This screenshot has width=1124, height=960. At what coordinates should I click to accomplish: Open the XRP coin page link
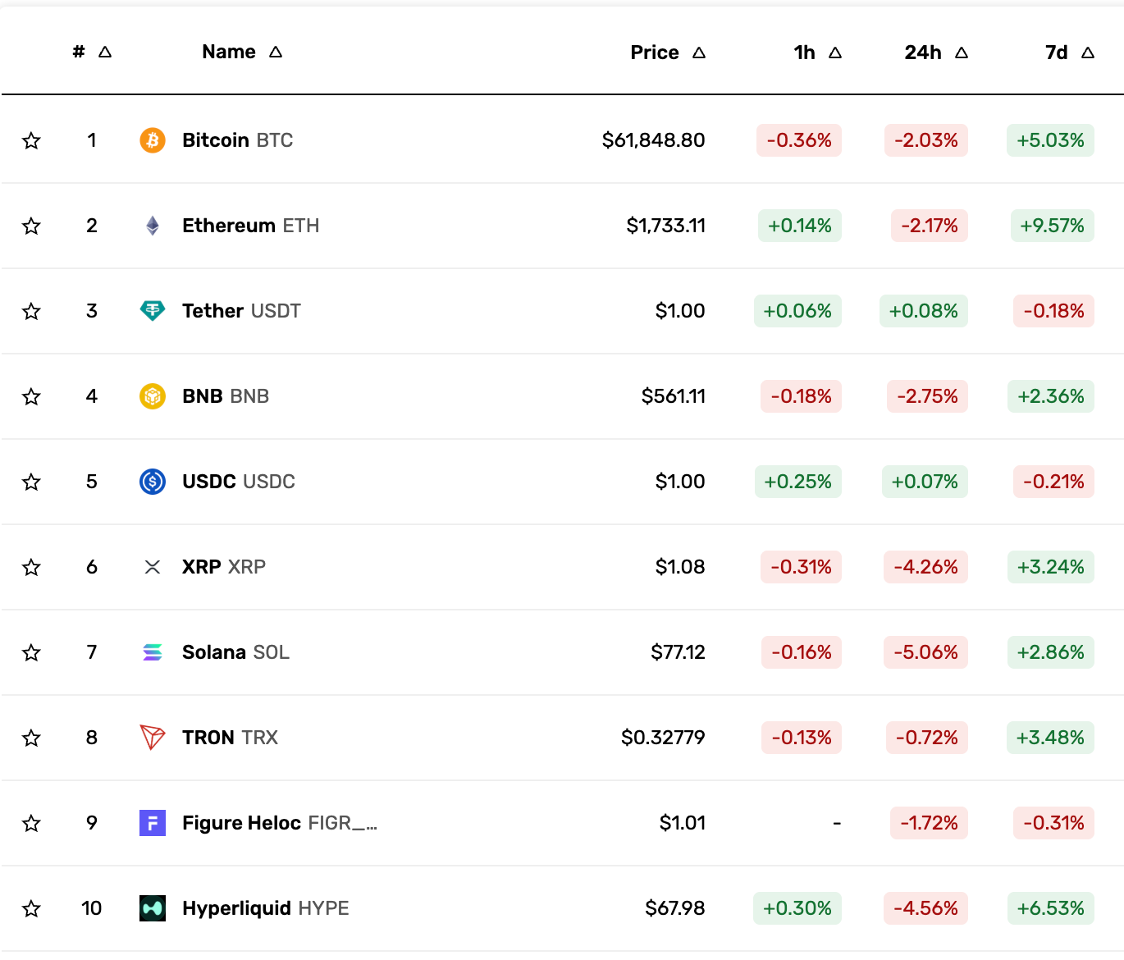[x=224, y=567]
